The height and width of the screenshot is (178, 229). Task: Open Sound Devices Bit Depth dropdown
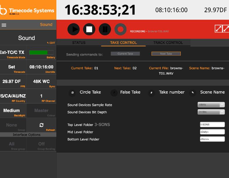[211, 112]
